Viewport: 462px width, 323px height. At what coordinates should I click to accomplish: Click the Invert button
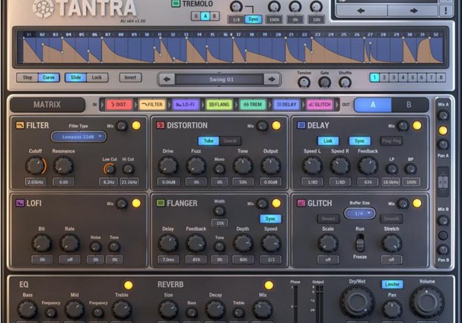pos(131,77)
